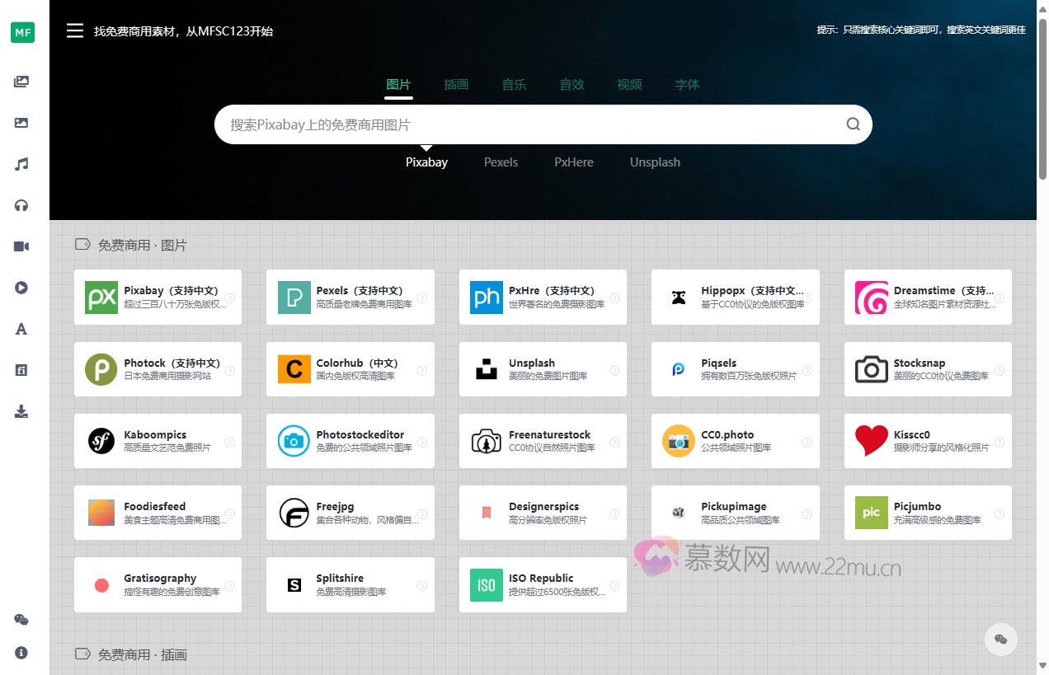Viewport: 1049px width, 675px height.
Task: Switch to the 插画 tab
Action: click(x=456, y=84)
